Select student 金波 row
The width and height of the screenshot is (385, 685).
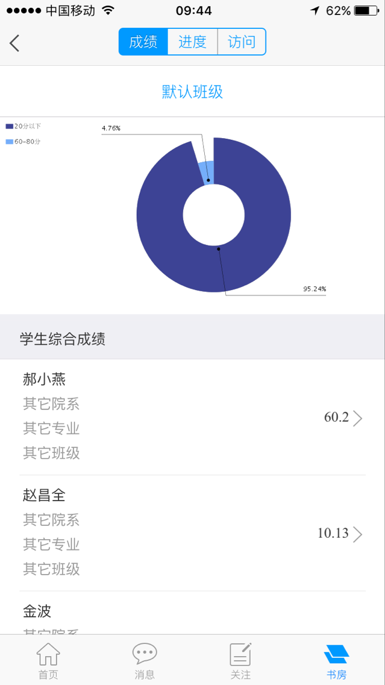click(x=37, y=611)
